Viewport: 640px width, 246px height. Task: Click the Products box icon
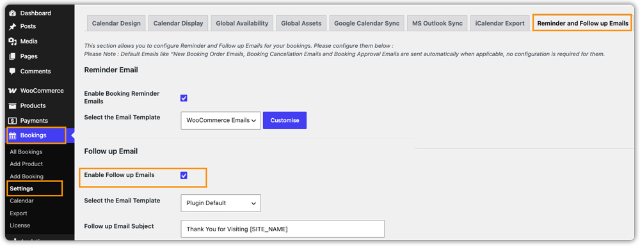(12, 106)
